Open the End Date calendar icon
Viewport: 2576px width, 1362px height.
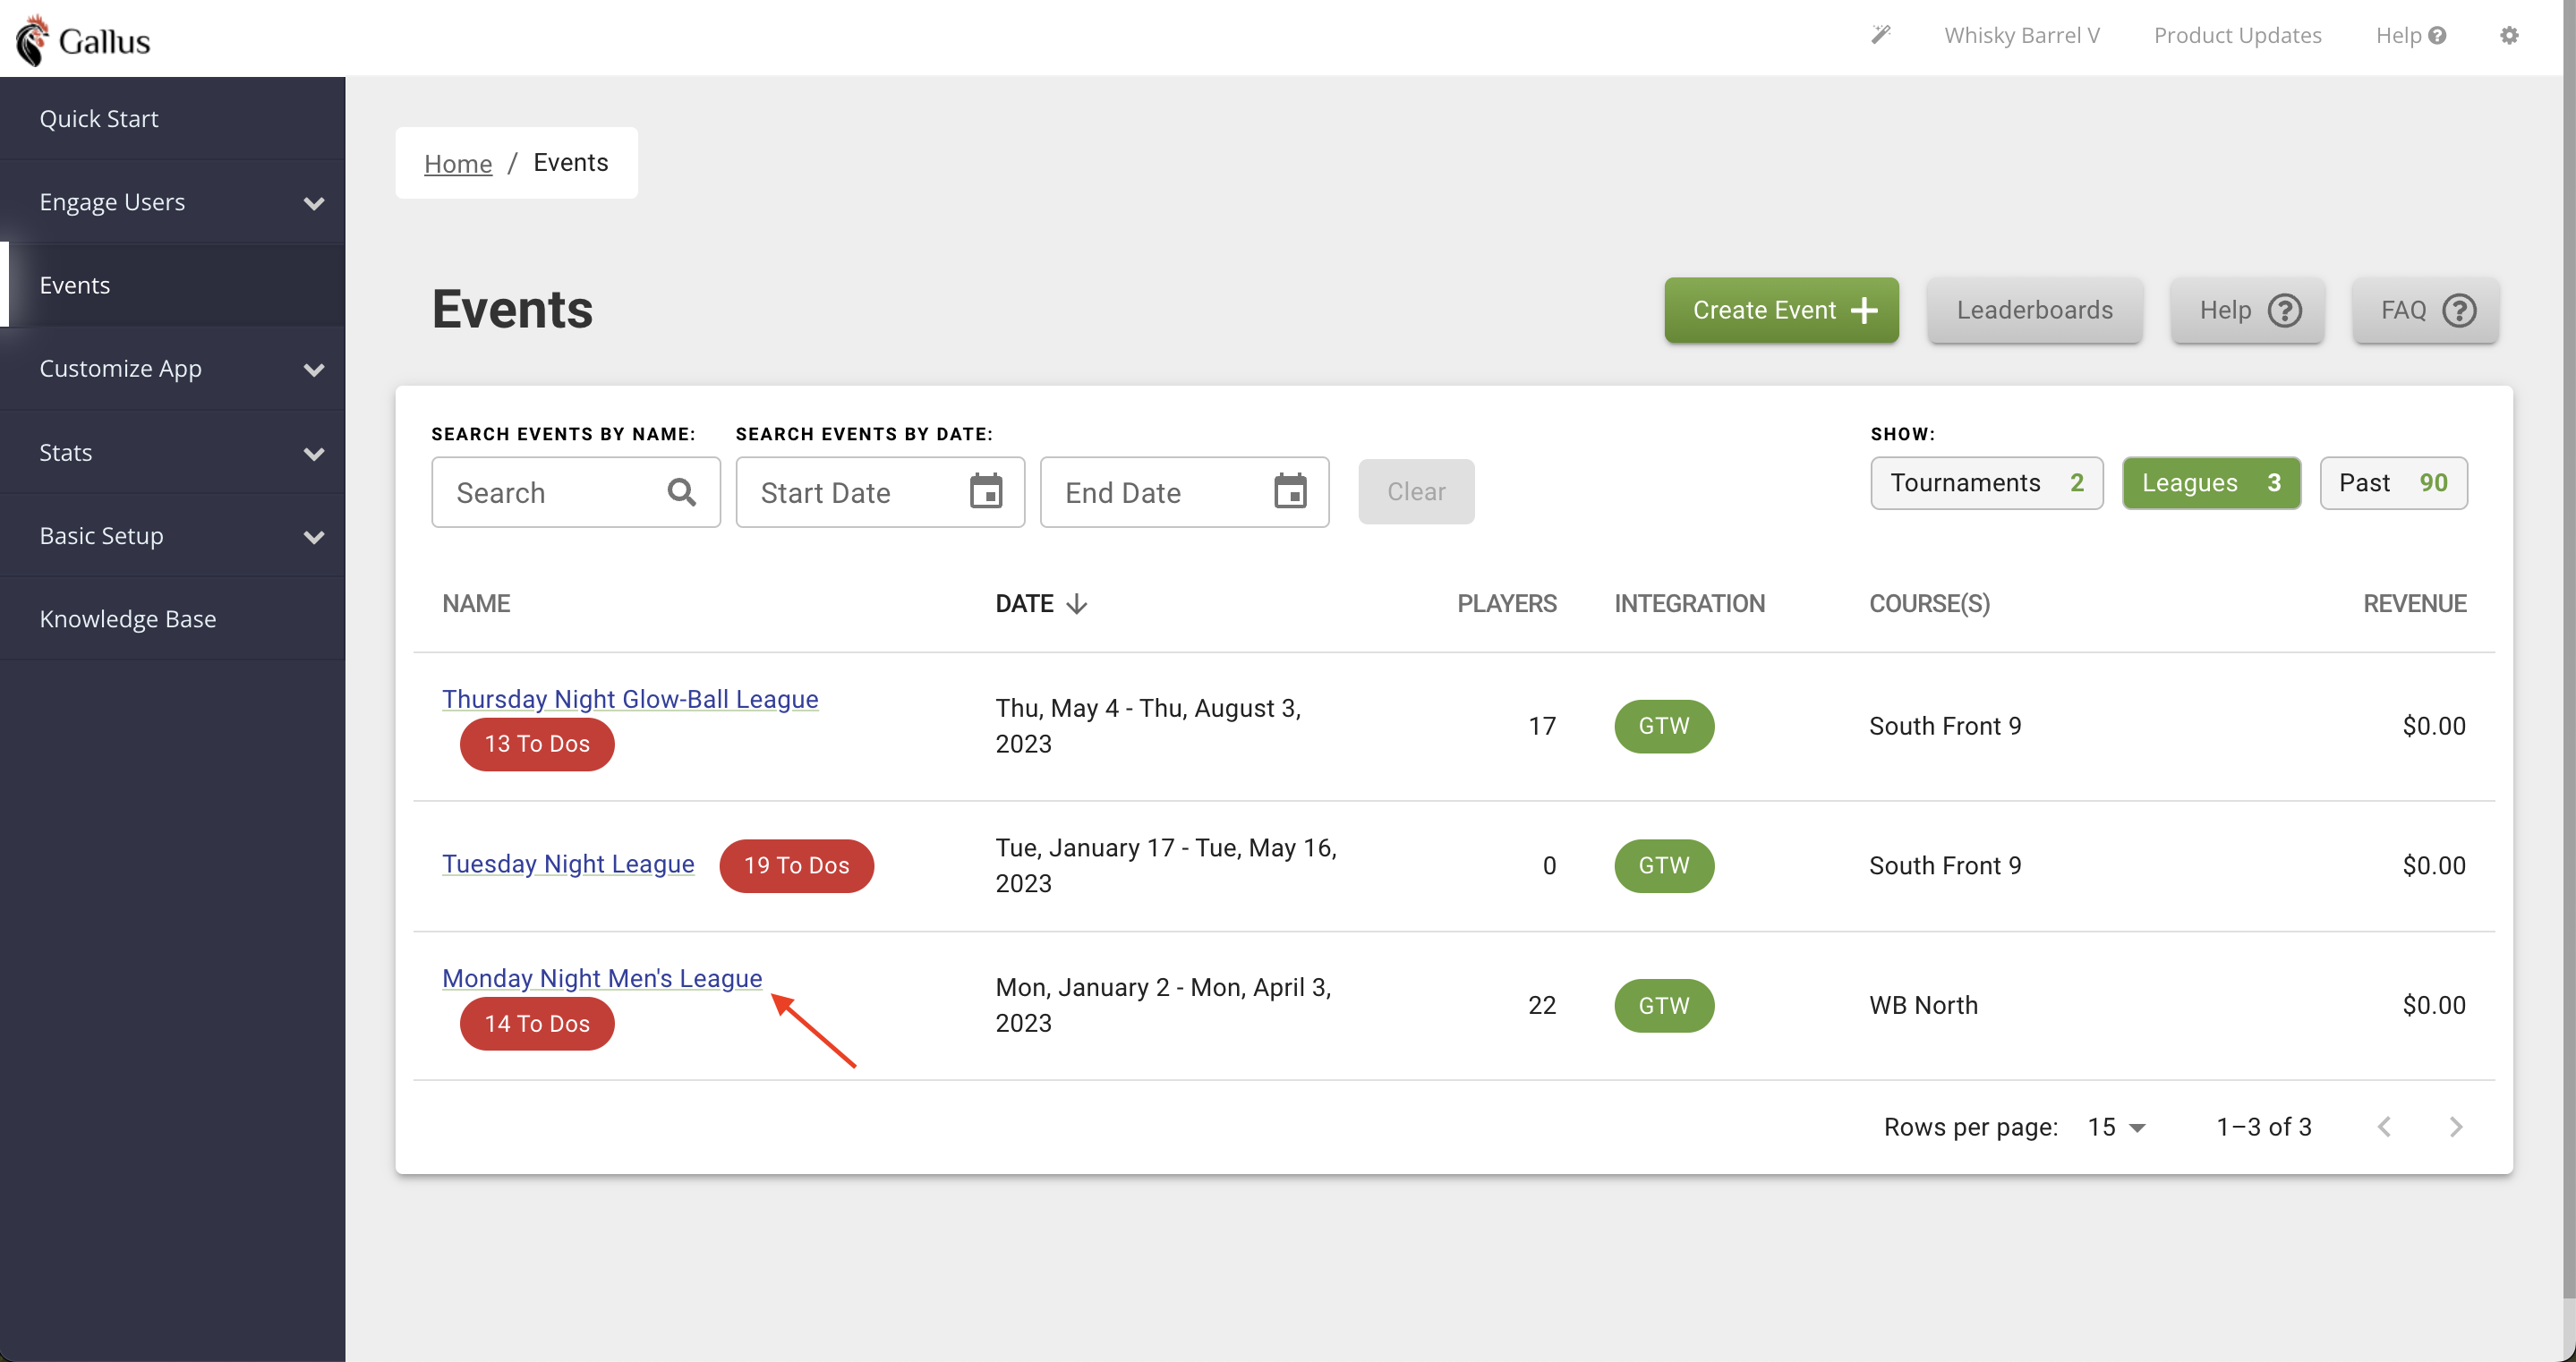(x=1290, y=492)
